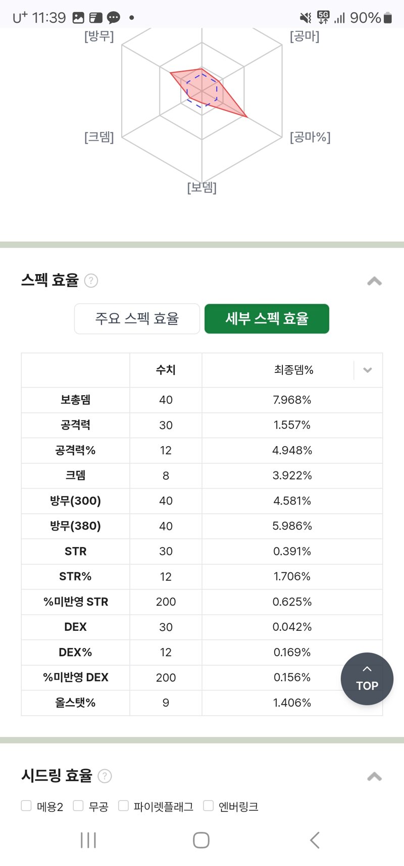Enable the 메용2 checkbox

pos(26,805)
